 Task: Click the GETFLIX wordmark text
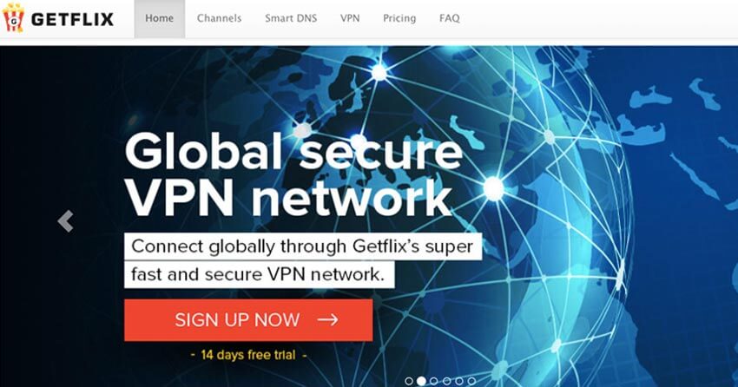point(72,19)
